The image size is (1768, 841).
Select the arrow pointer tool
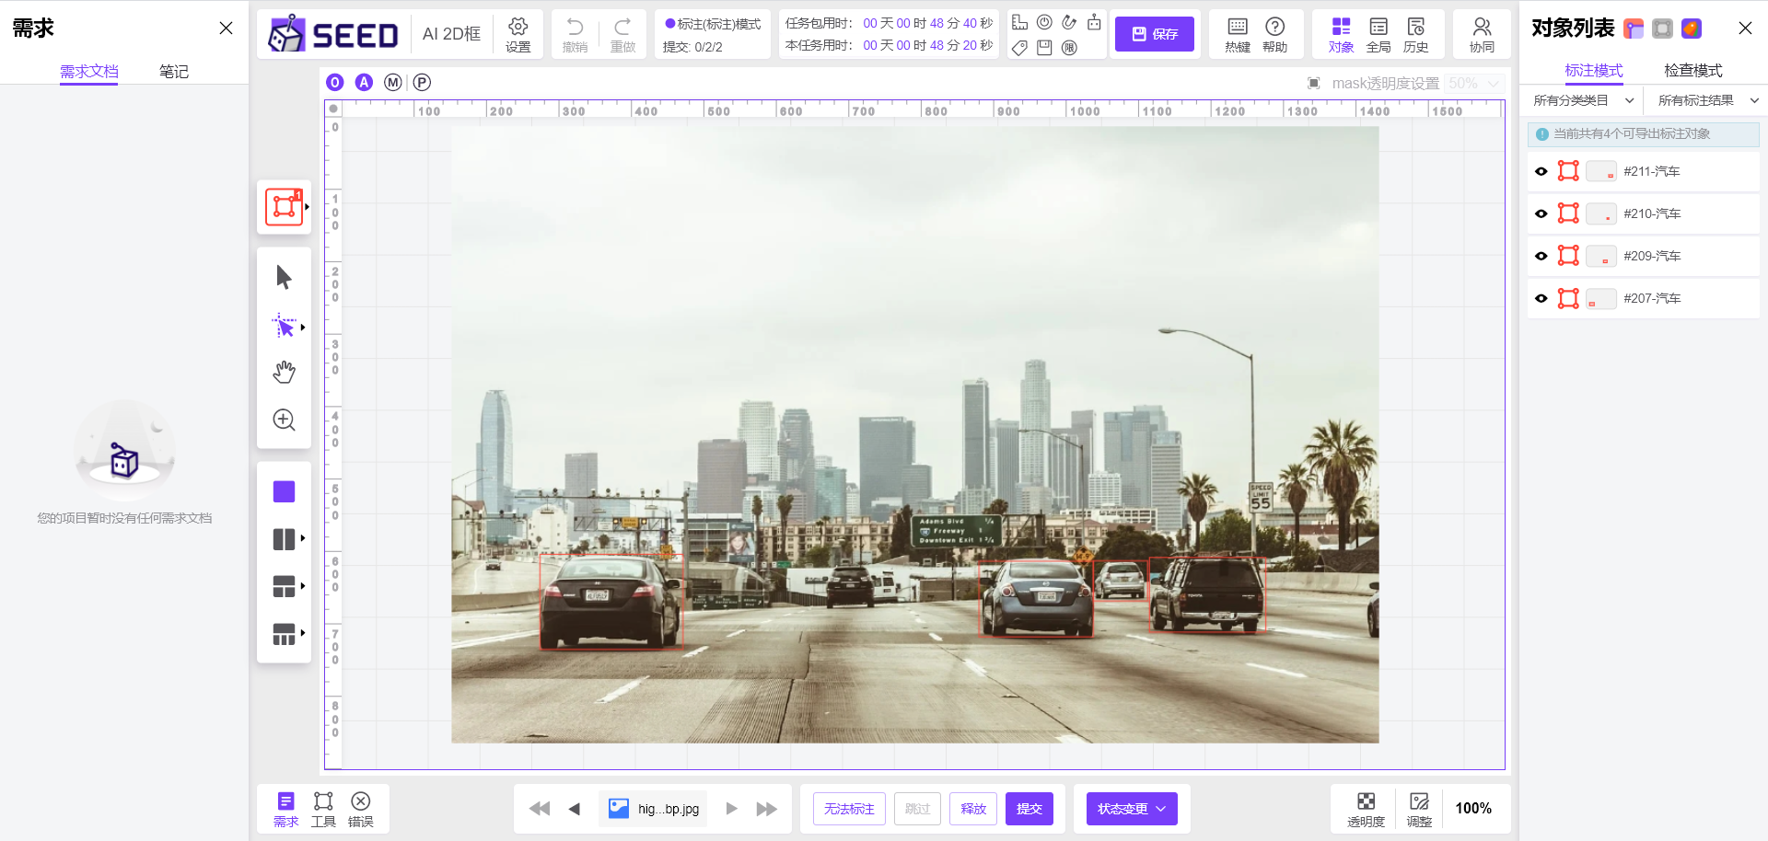click(284, 277)
